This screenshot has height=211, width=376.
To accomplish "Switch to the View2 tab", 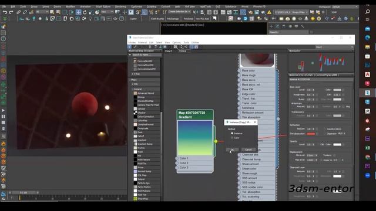I will point(183,51).
